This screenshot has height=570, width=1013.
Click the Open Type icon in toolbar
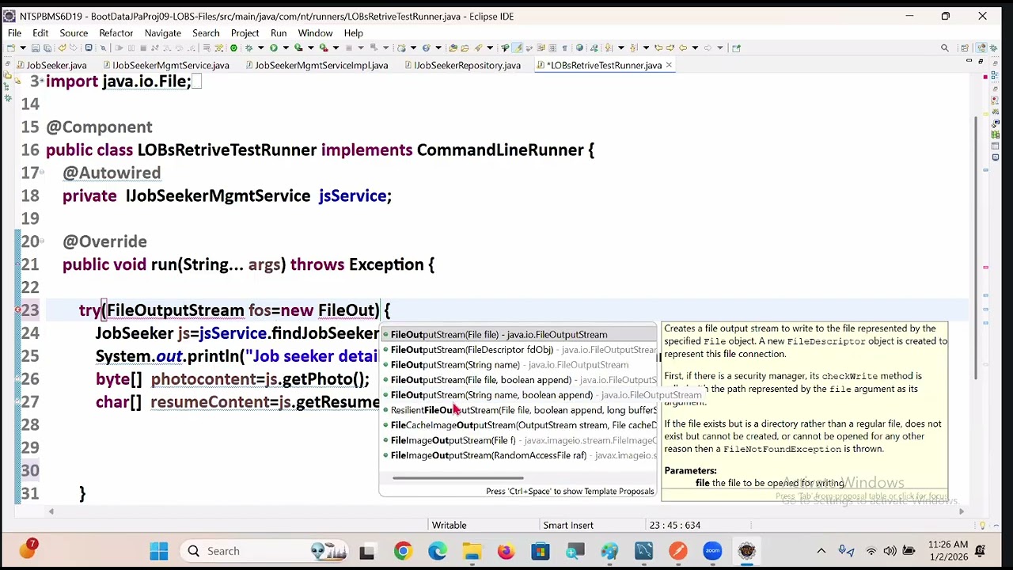[453, 47]
